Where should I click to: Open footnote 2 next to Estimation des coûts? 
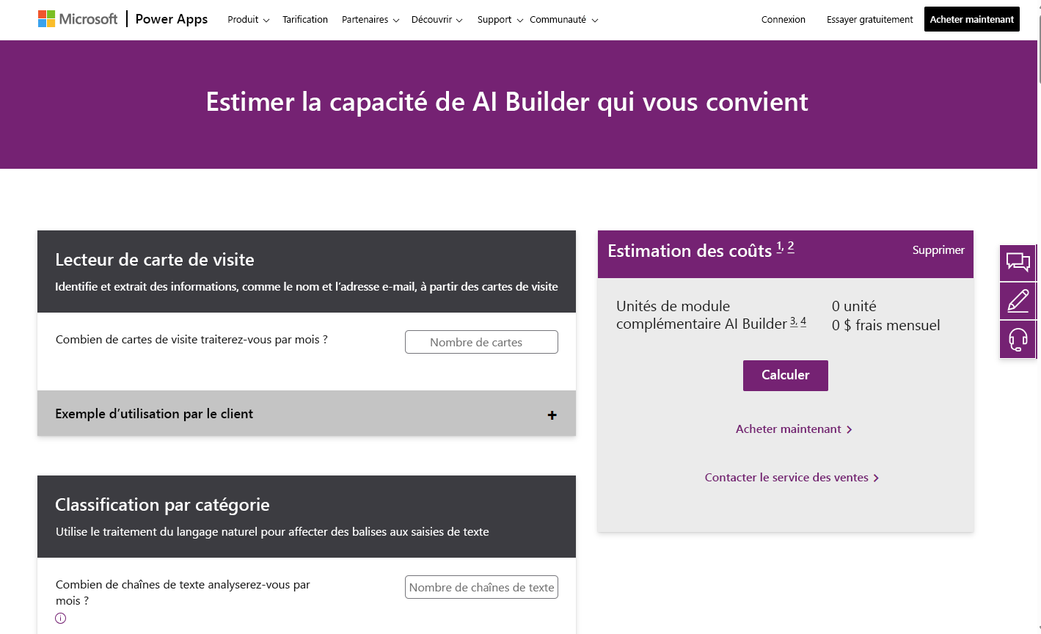[x=791, y=247]
